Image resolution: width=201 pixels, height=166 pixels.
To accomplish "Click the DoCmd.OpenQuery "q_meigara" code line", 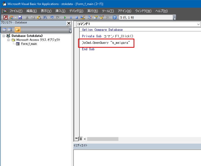I will 106,42.
